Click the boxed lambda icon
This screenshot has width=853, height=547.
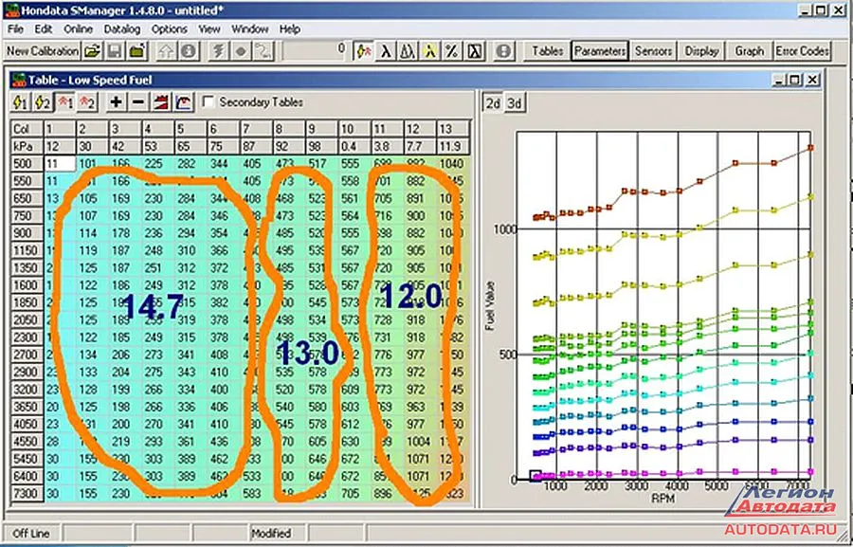coord(475,51)
